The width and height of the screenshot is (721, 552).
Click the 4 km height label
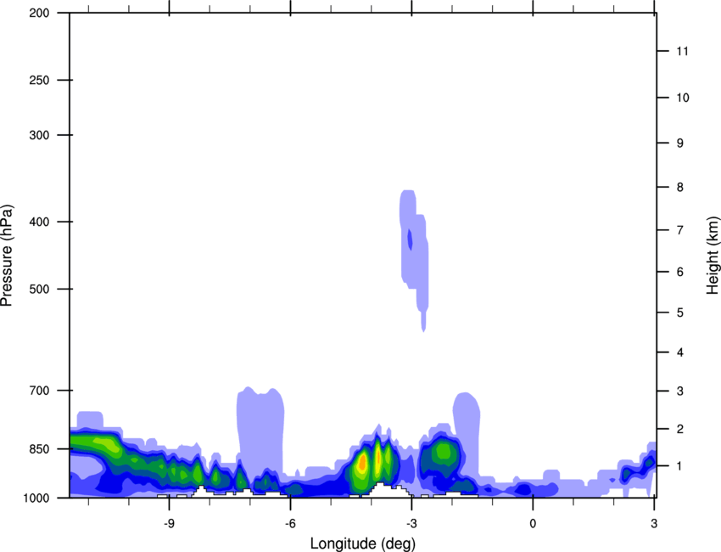coord(680,352)
